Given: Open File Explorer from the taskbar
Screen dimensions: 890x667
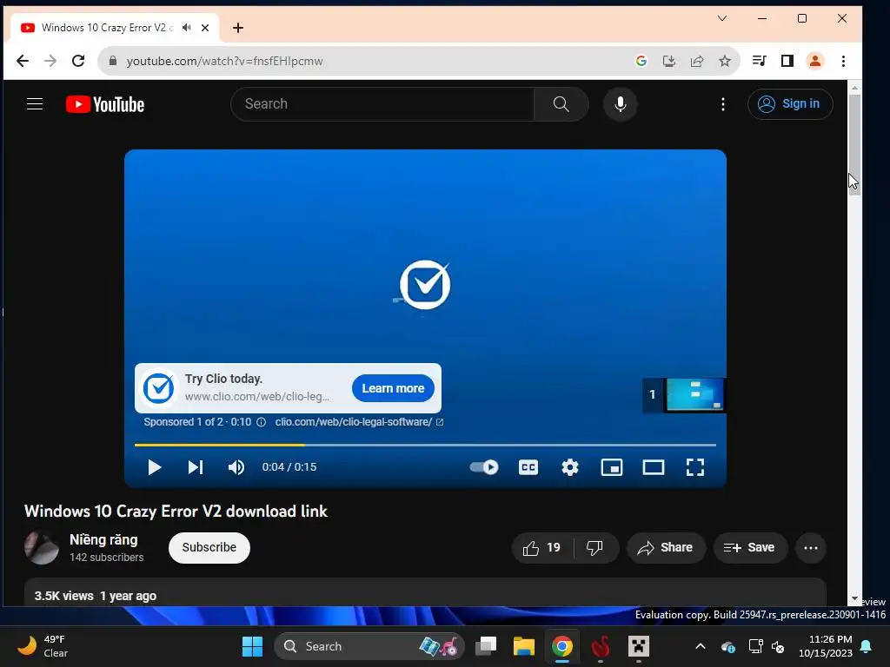Looking at the screenshot, I should [x=524, y=646].
